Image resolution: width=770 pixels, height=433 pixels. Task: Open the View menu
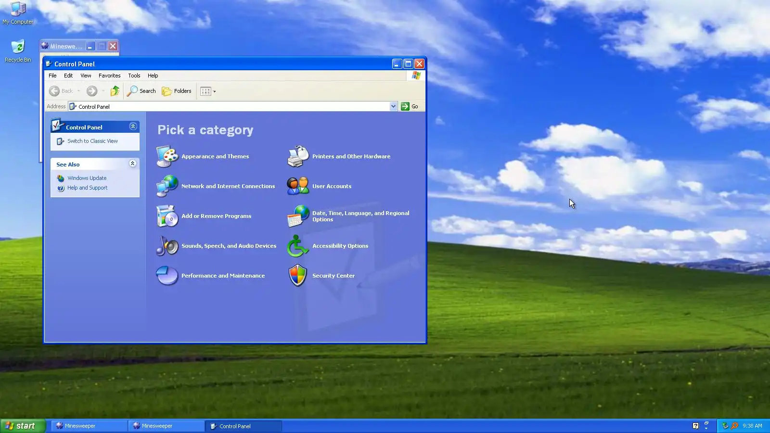pyautogui.click(x=86, y=76)
